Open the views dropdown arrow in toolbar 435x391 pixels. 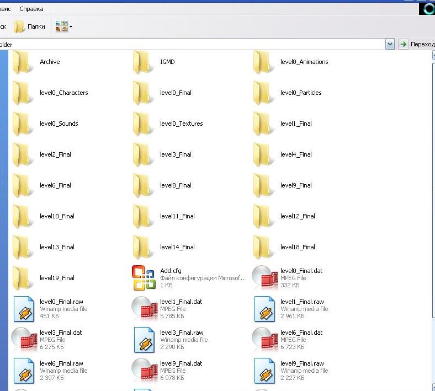[x=71, y=26]
